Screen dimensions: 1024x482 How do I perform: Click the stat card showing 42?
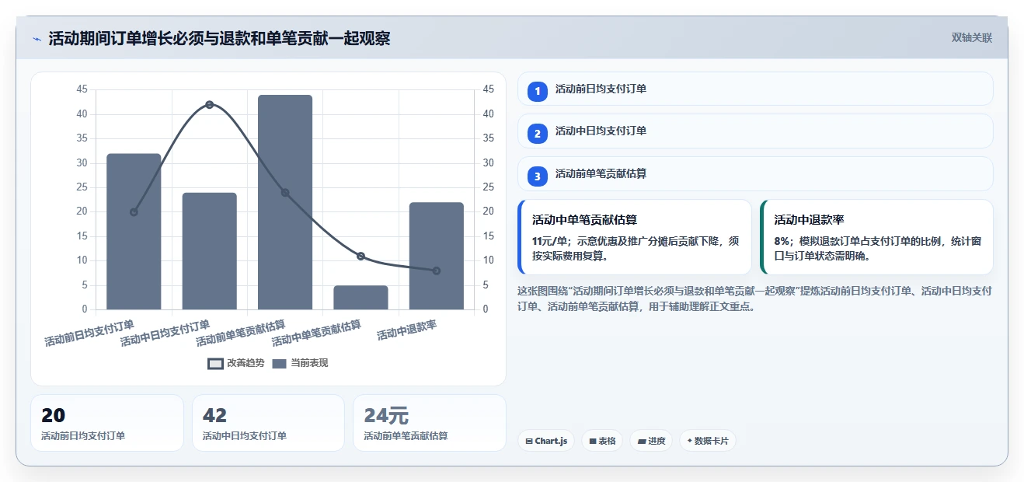[x=268, y=423]
